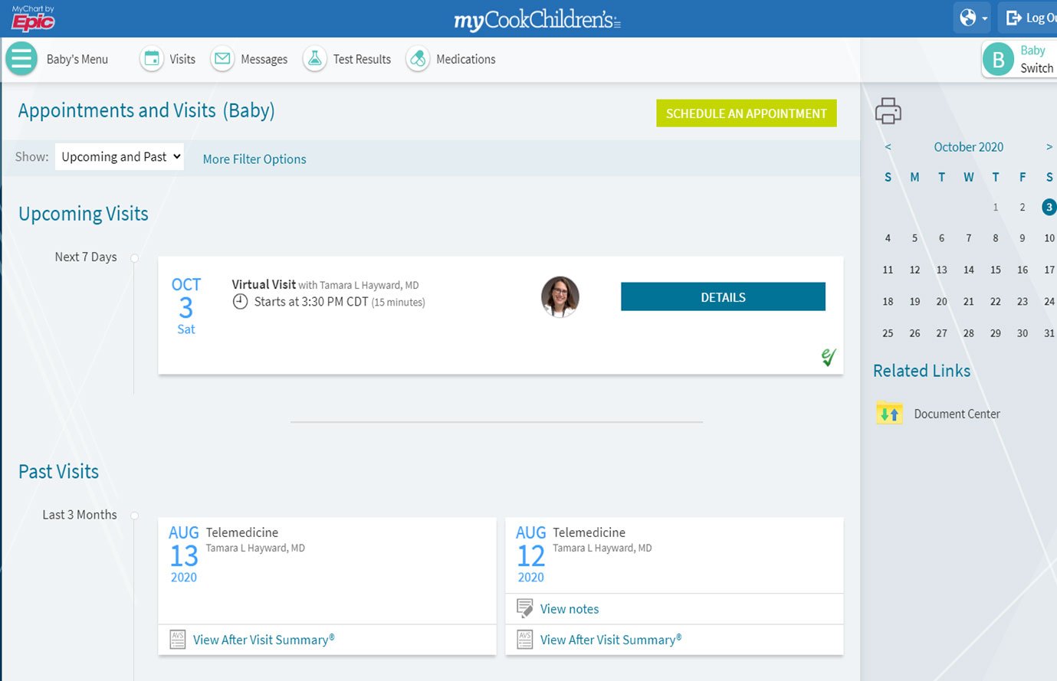
Task: Open the Medications pill icon
Action: click(x=418, y=59)
